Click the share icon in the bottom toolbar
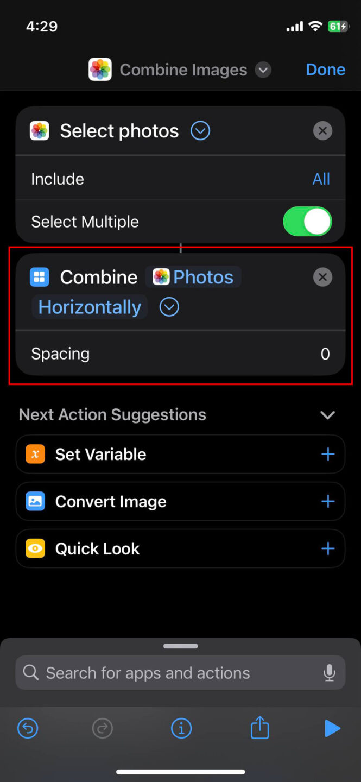 click(x=259, y=728)
